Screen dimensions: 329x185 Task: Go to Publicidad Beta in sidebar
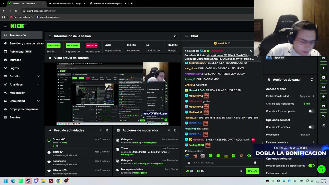pos(22,52)
